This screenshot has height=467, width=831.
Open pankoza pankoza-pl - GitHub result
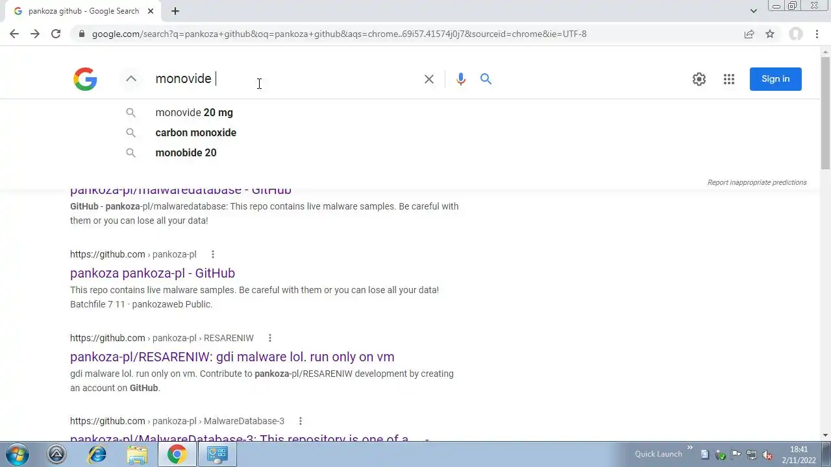(x=153, y=273)
